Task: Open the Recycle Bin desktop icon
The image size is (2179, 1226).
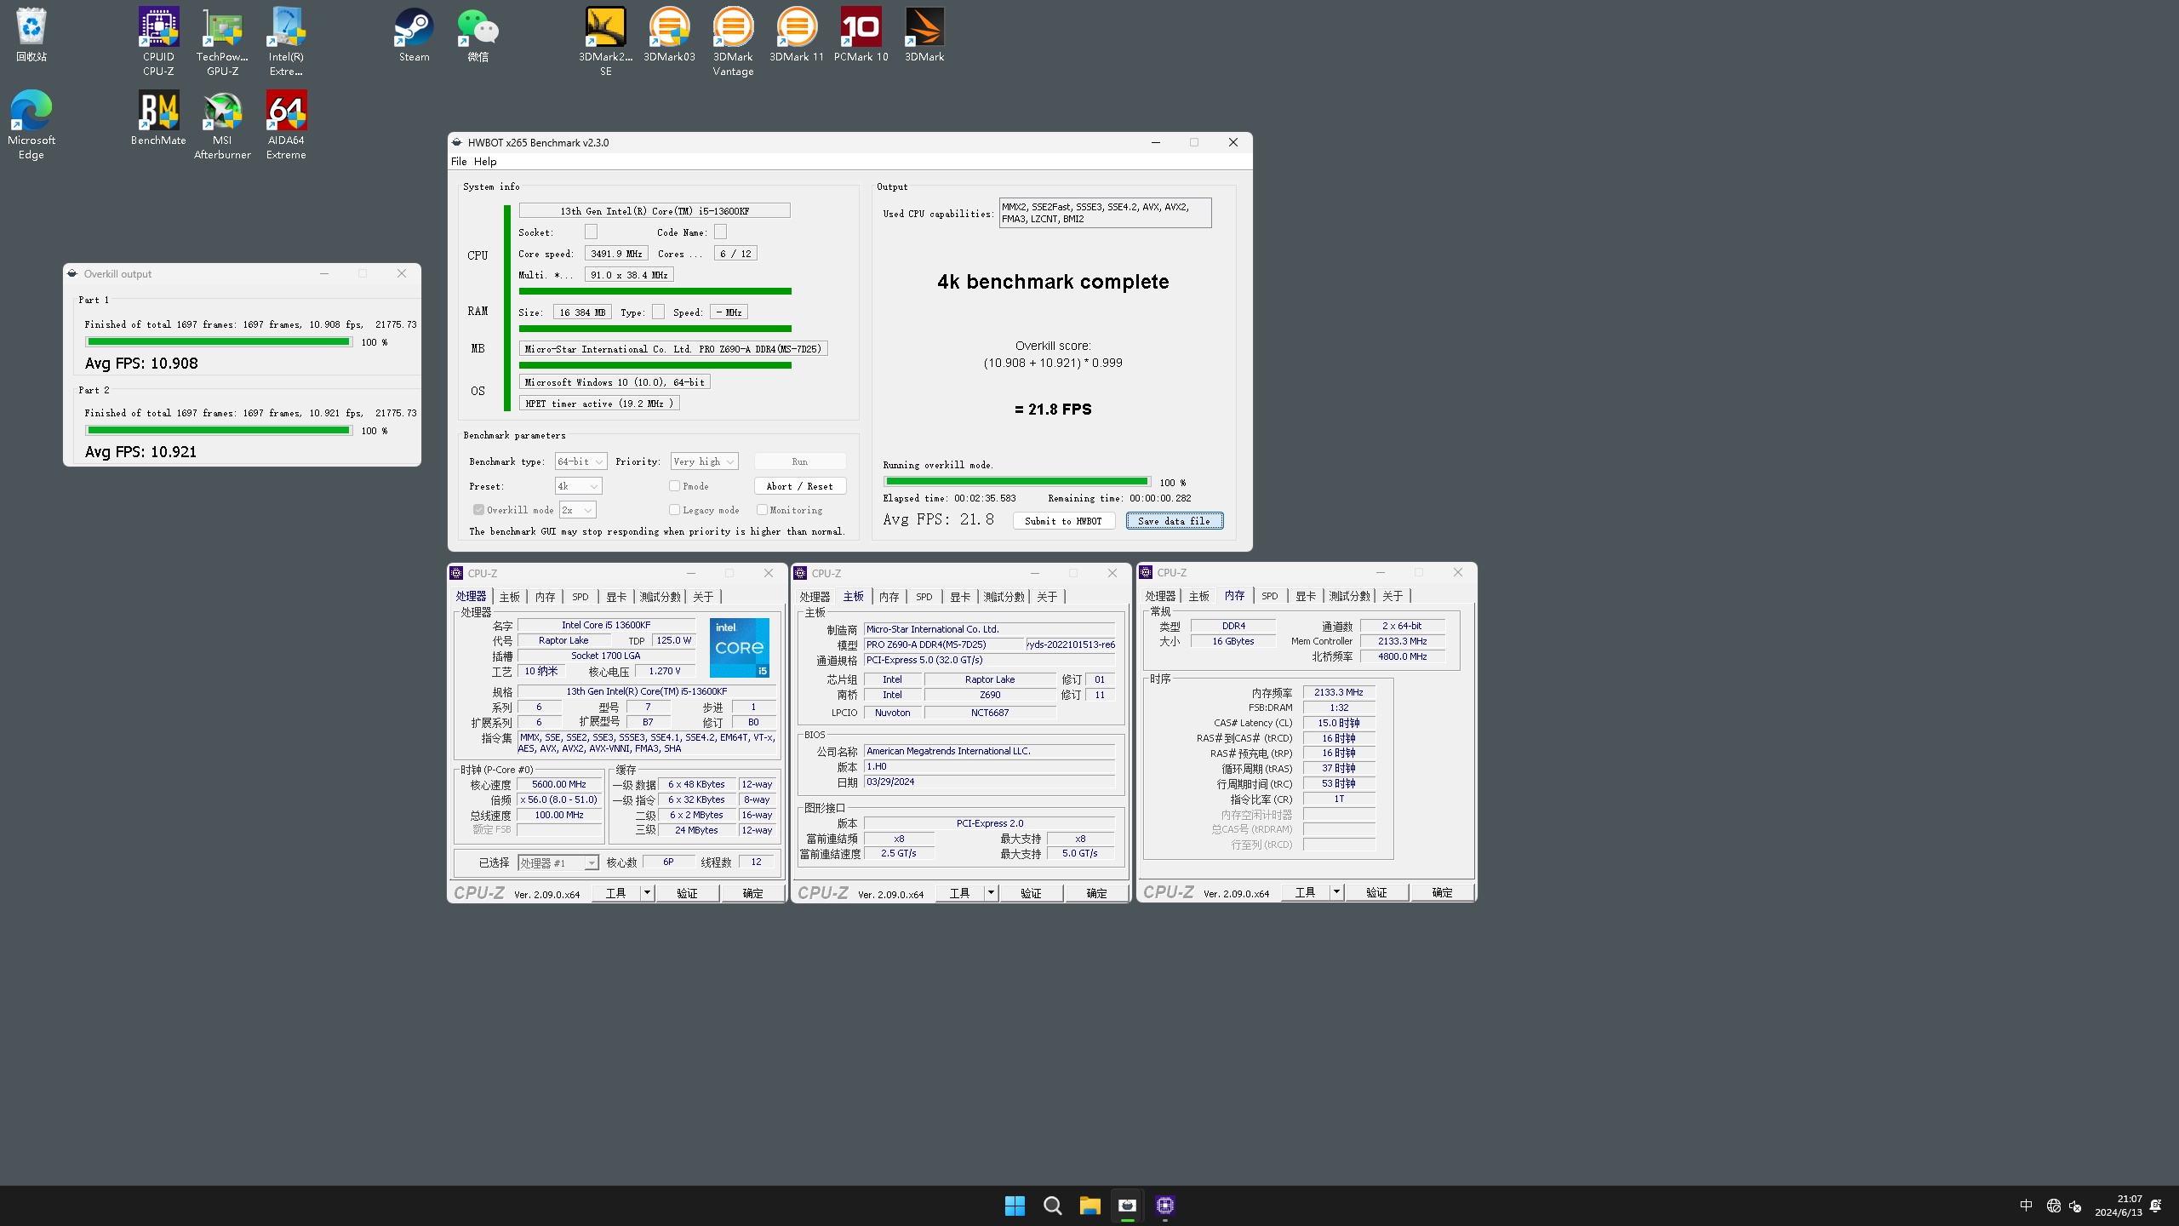Action: (x=31, y=35)
